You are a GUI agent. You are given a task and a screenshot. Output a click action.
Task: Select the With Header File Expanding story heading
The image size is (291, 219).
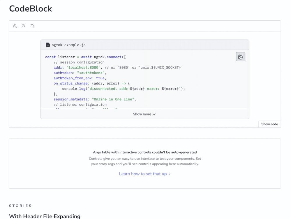click(45, 216)
